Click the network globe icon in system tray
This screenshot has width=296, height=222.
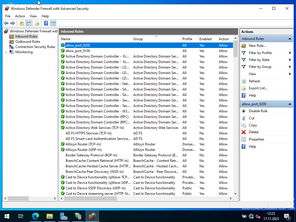tap(251, 216)
